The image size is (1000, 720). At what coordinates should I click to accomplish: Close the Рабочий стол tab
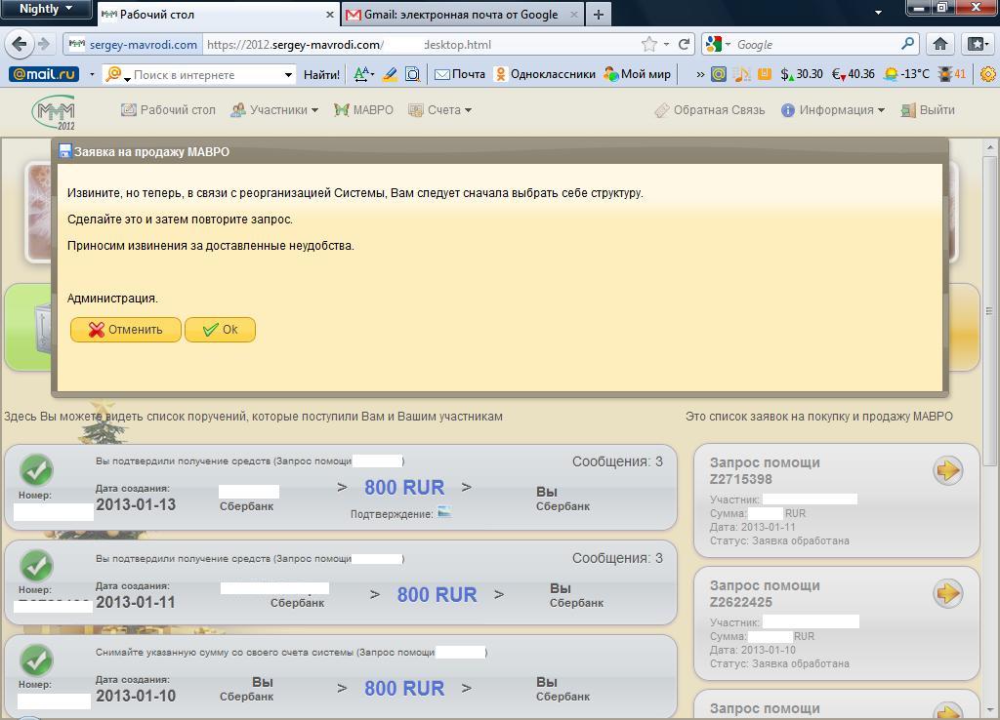pos(330,14)
